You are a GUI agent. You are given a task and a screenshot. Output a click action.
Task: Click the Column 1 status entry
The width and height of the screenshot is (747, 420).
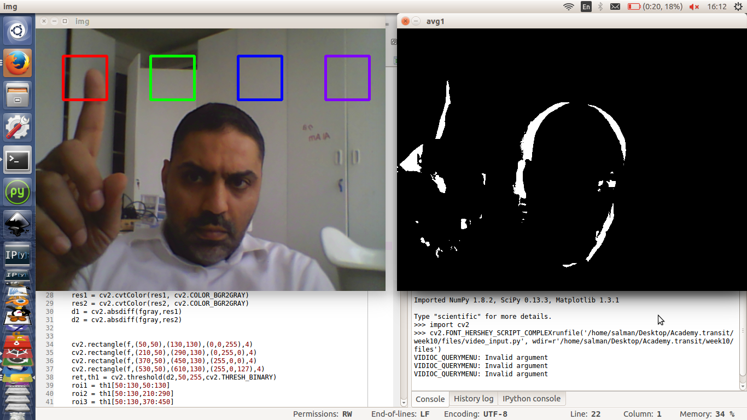(x=643, y=414)
